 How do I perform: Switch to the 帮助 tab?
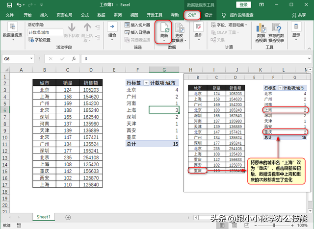coord(175,15)
